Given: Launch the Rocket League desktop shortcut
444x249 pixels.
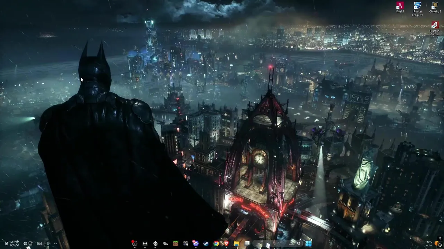Looking at the screenshot, I should (x=417, y=9).
